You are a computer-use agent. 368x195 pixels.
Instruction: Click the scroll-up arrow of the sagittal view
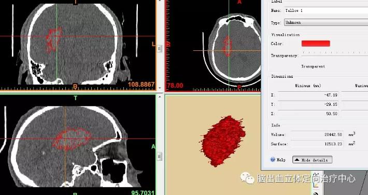pos(160,96)
